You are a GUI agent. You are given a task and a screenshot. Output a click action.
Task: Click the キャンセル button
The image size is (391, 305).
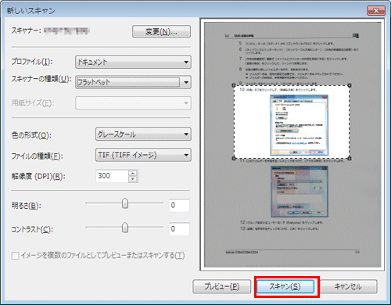click(348, 286)
